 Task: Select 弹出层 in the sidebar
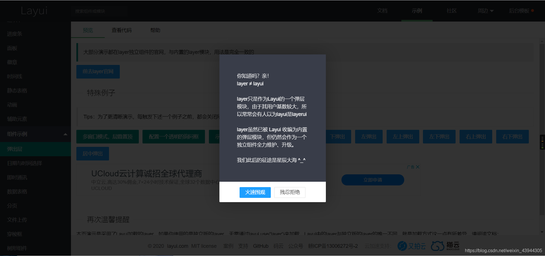(14, 149)
